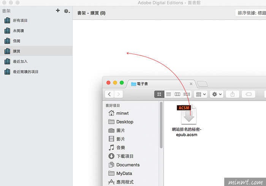Open the Finder arrange-by dropdown
This screenshot has width=266, height=186.
201,94
